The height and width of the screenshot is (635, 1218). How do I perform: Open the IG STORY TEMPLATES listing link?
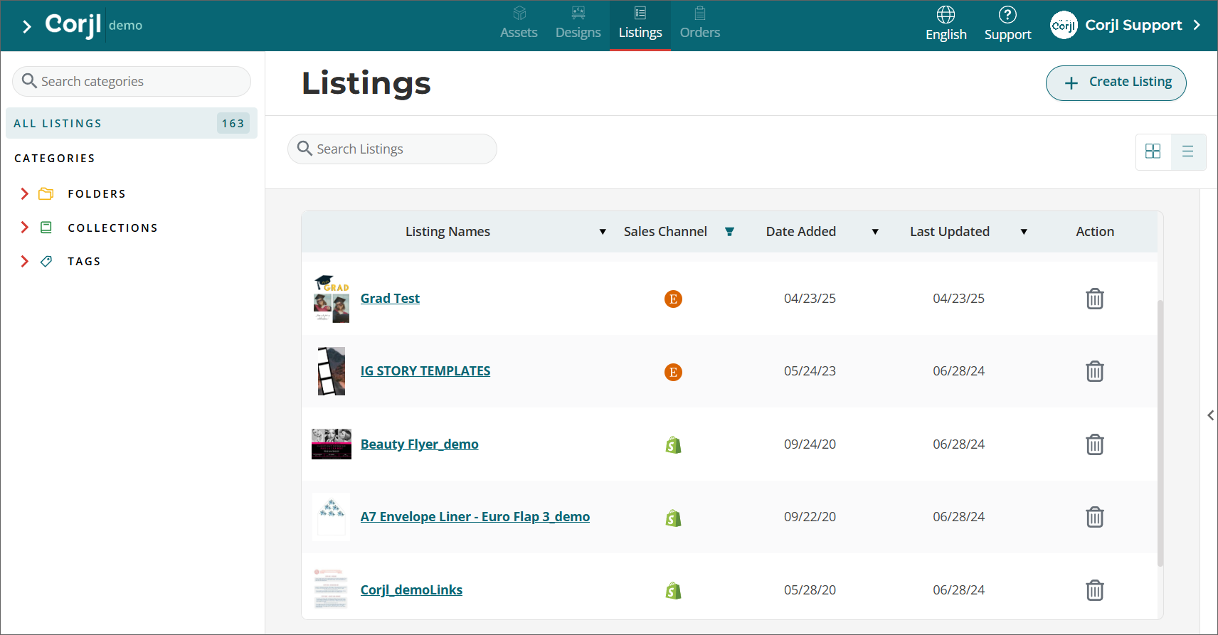tap(425, 370)
